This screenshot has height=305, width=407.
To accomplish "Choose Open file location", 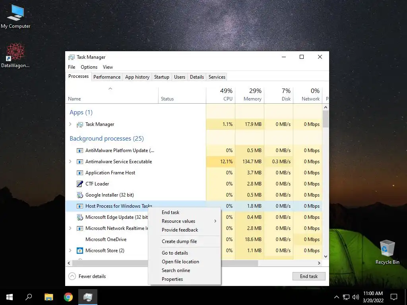I will tap(185, 262).
